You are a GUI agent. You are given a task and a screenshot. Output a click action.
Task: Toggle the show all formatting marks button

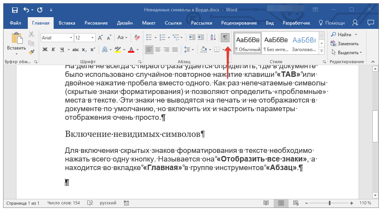click(225, 37)
